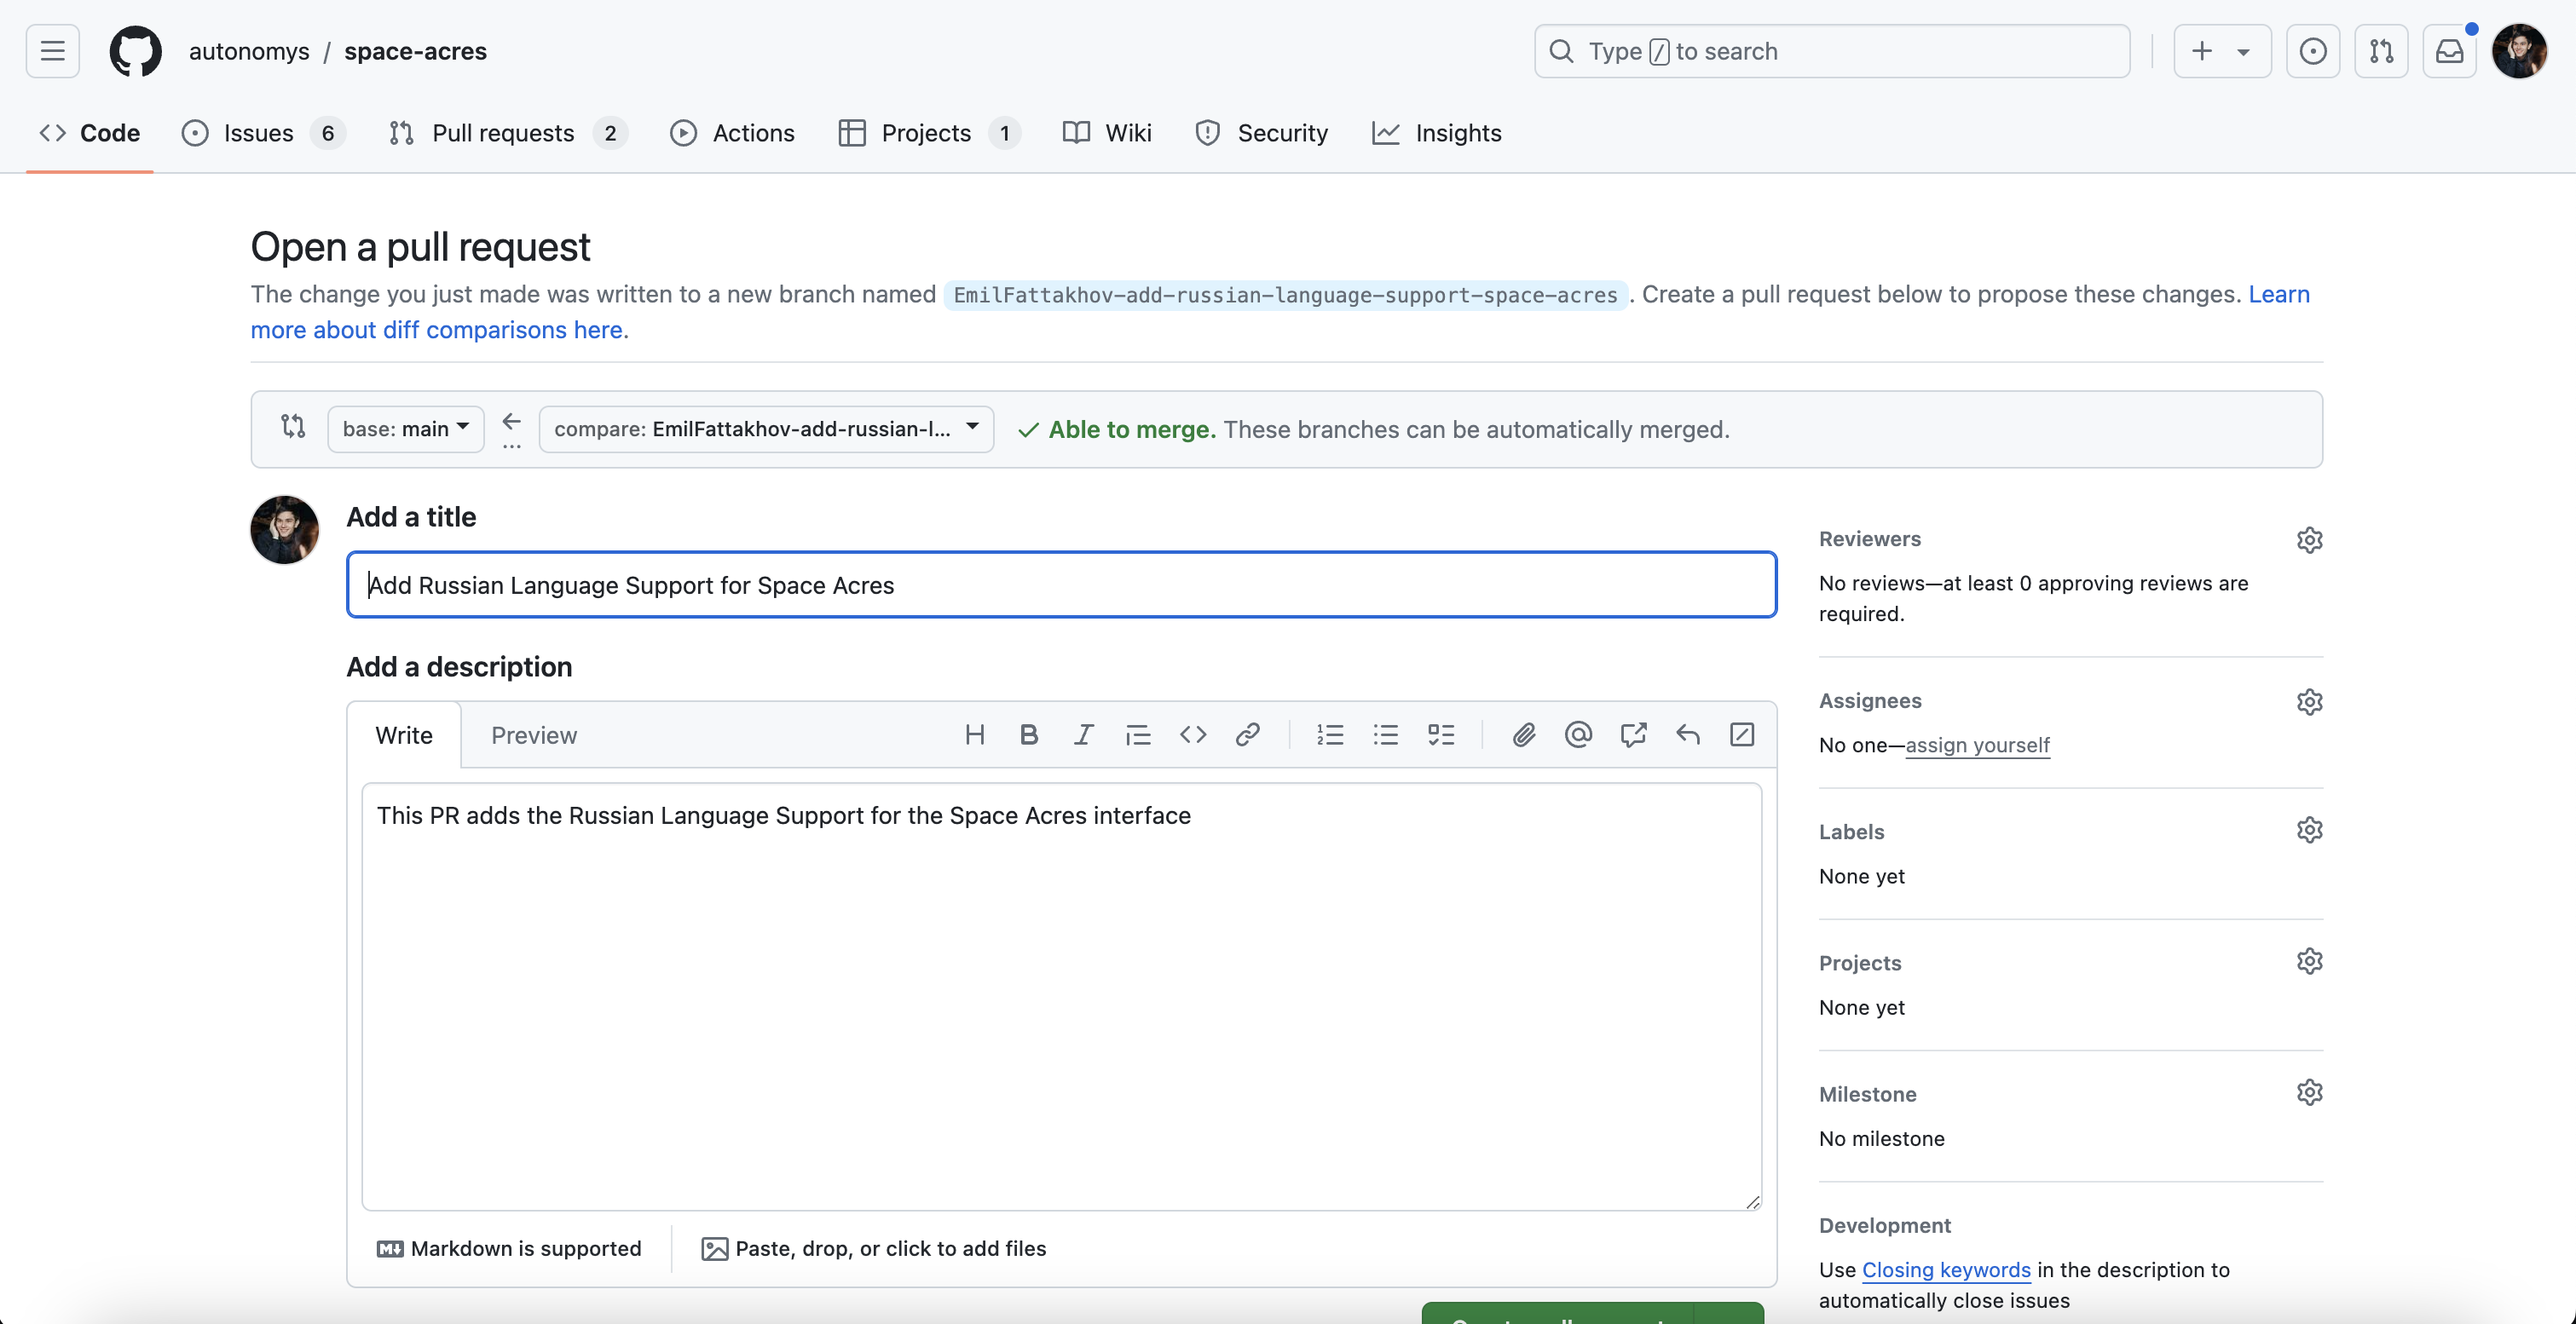Toggle bold text formatting
Image resolution: width=2576 pixels, height=1324 pixels.
(x=1028, y=735)
